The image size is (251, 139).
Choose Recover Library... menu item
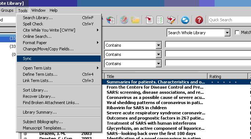(x=59, y=96)
